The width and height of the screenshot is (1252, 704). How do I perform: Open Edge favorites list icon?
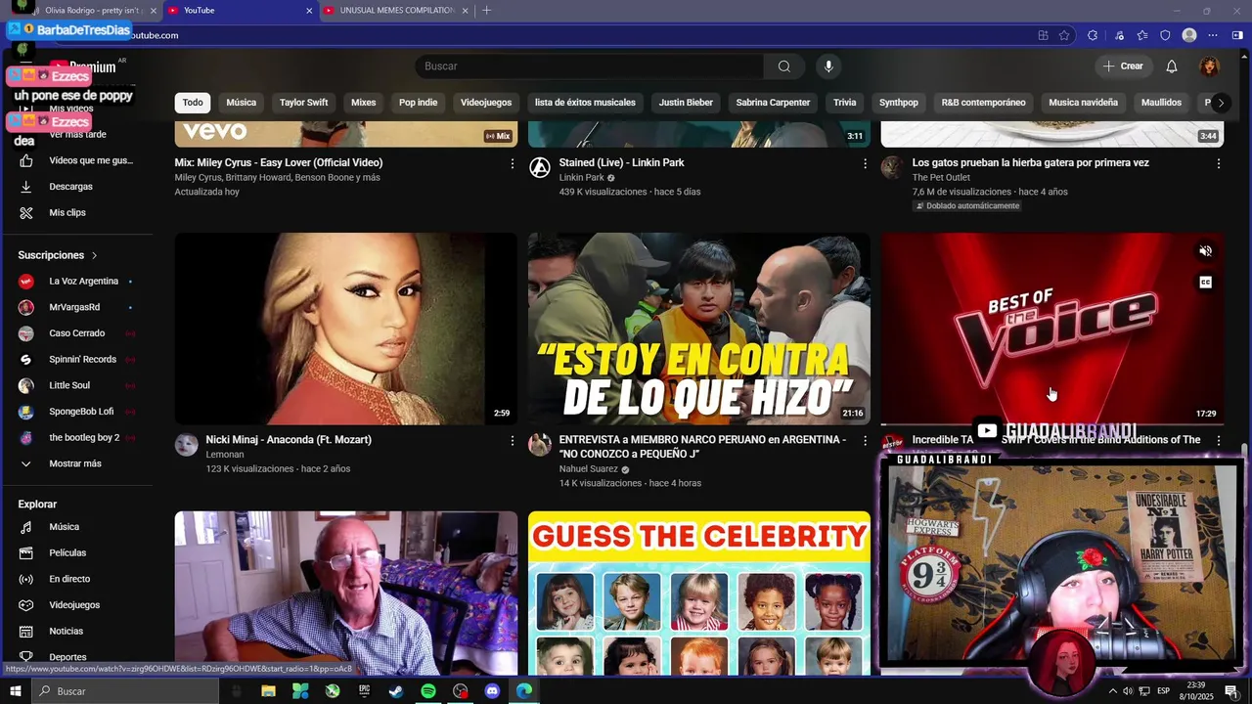1142,35
